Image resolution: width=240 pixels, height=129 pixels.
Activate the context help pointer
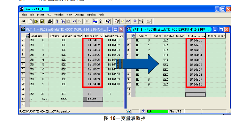[108, 21]
